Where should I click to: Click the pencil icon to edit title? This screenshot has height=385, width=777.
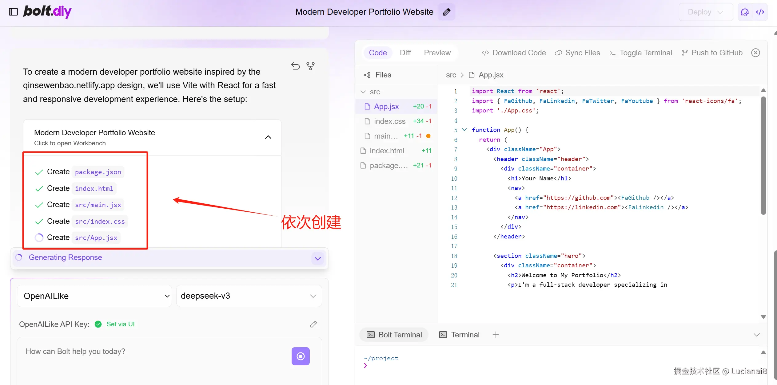click(446, 12)
